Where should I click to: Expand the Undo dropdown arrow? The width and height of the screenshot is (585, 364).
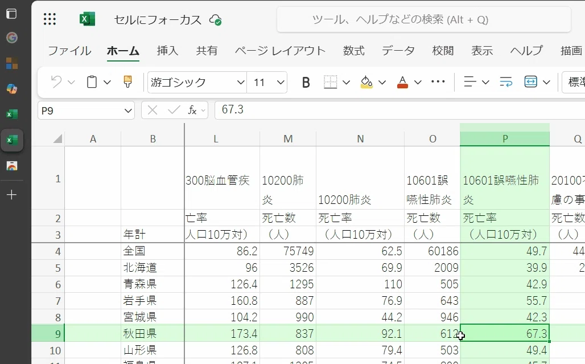click(71, 82)
